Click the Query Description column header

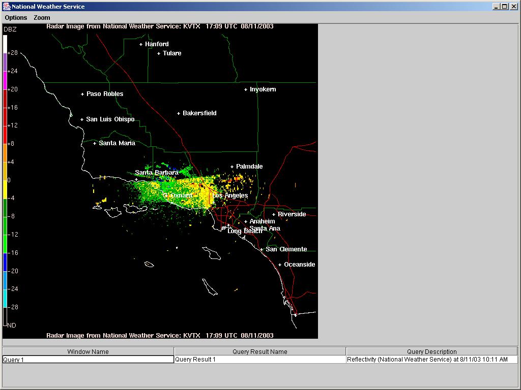pyautogui.click(x=431, y=351)
